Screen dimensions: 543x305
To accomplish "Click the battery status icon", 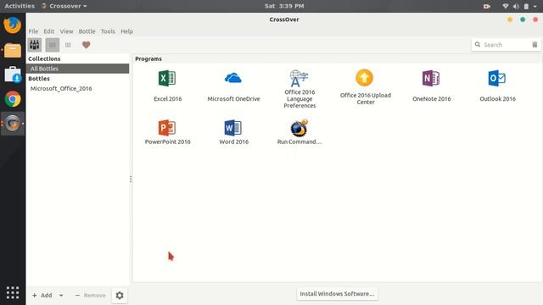I will [526, 6].
